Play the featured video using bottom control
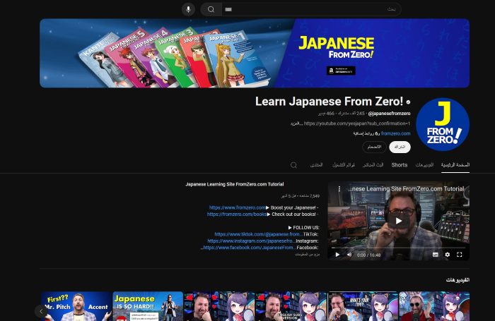The width and height of the screenshot is (495, 321). [337, 254]
